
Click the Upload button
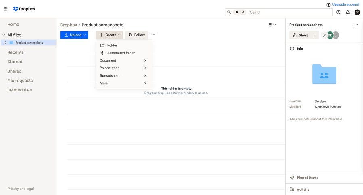tap(74, 35)
